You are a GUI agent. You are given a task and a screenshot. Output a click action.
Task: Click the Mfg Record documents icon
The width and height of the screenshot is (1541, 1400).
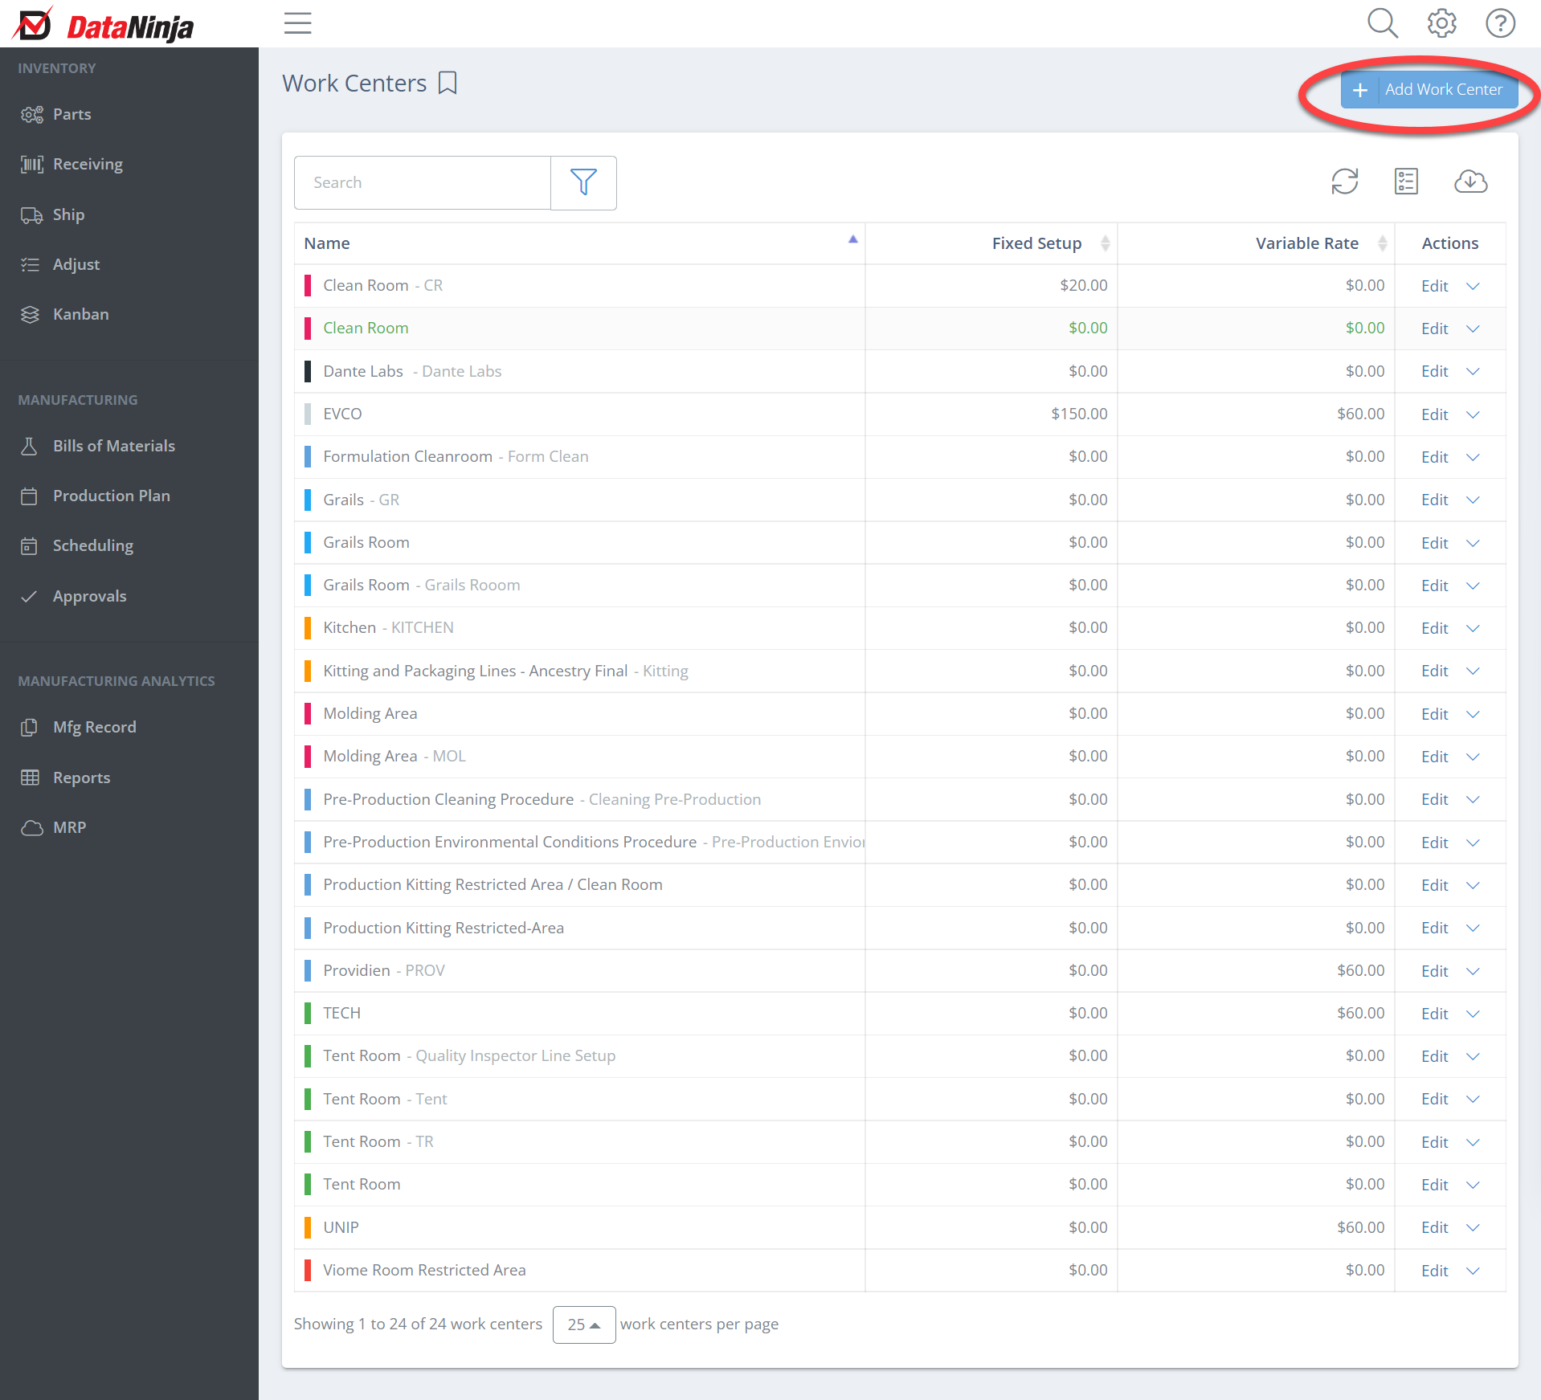point(29,727)
